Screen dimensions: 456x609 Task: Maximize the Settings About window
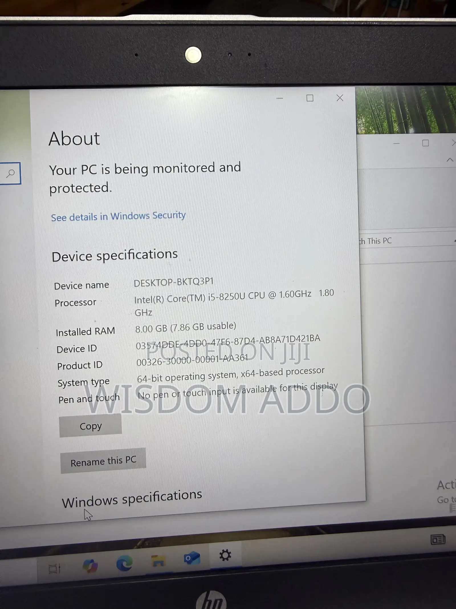click(310, 98)
